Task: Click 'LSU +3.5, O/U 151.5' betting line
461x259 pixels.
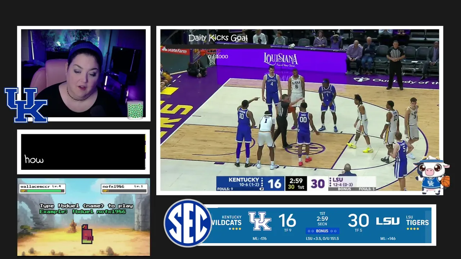Action: click(322, 238)
